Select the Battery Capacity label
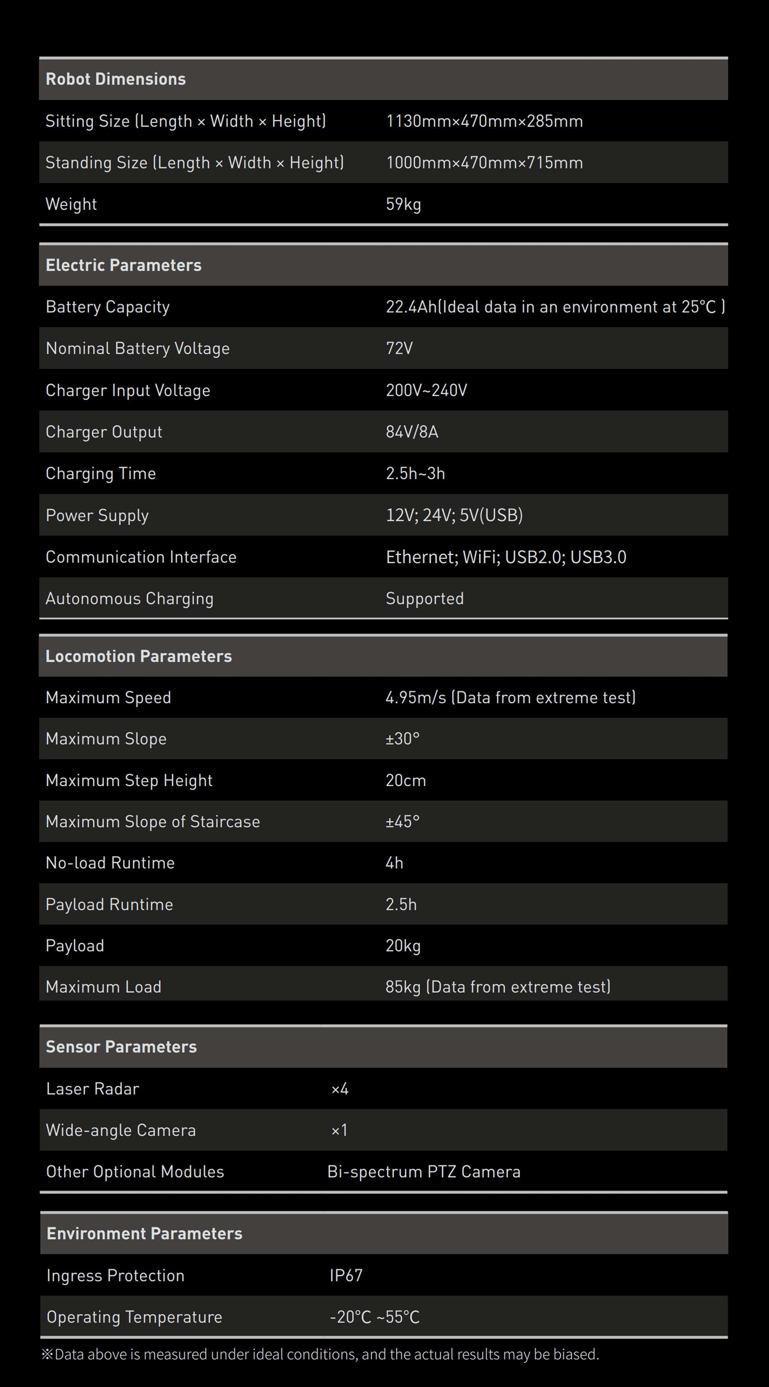769x1387 pixels. coord(108,307)
